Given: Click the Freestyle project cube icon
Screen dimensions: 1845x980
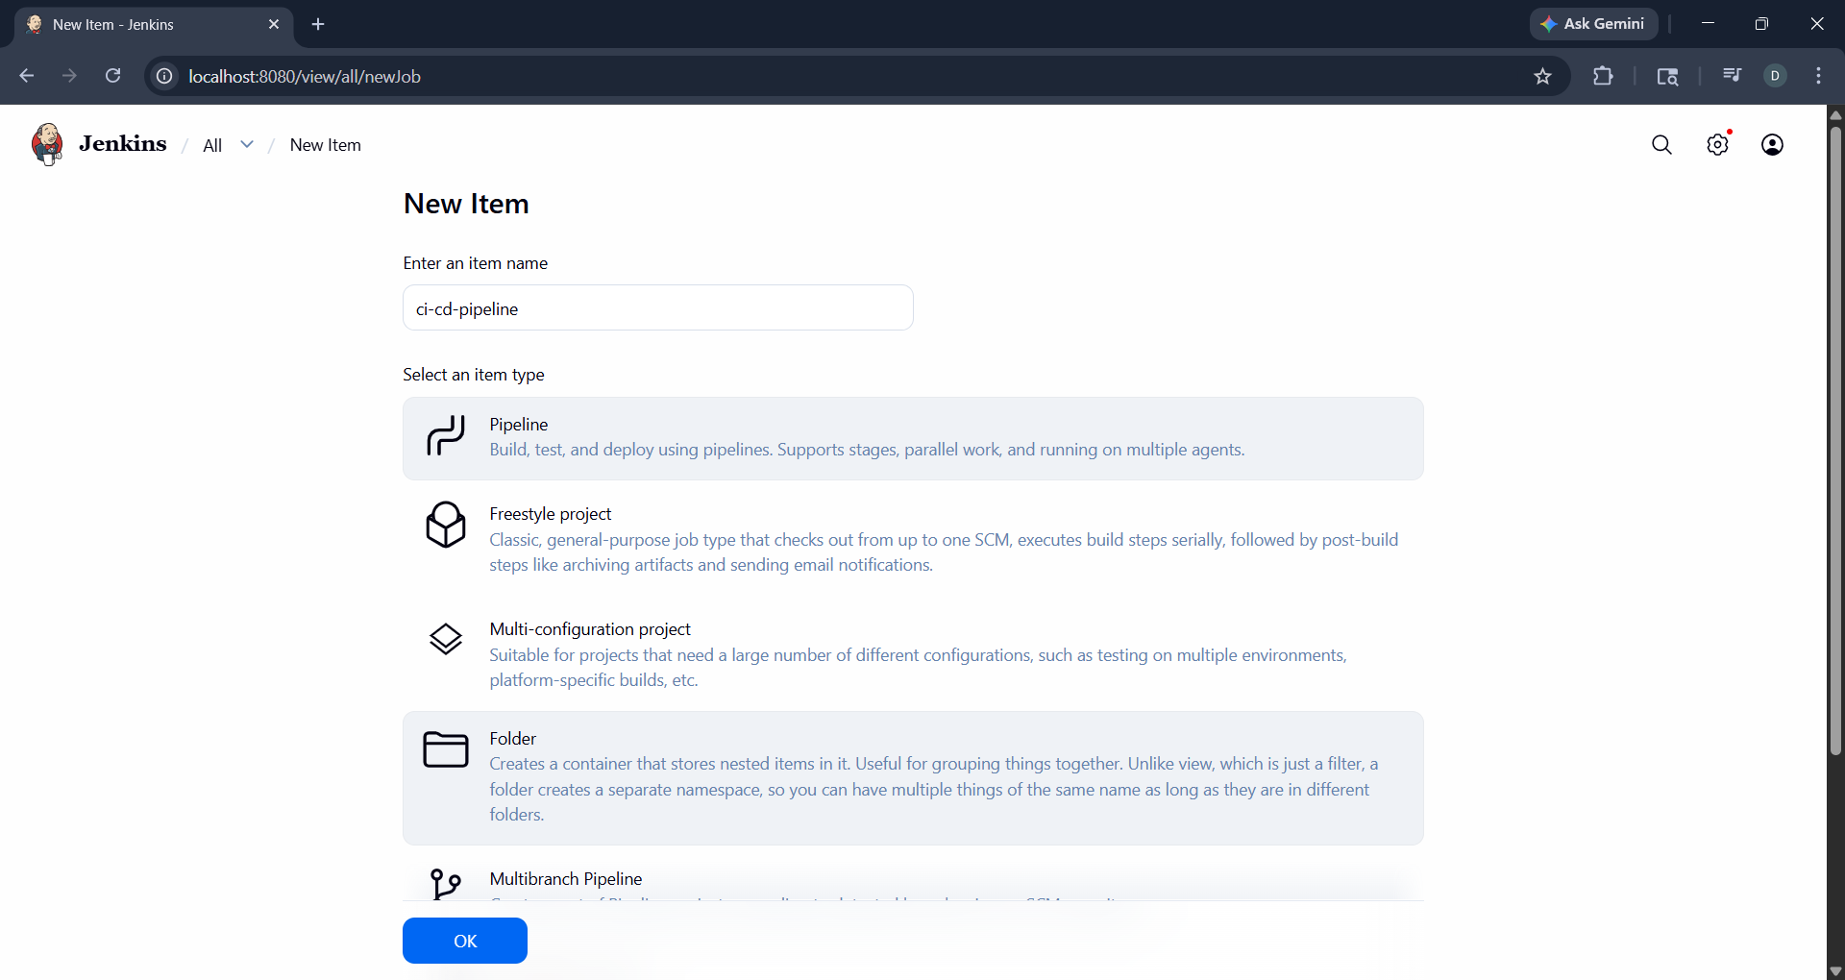Looking at the screenshot, I should [446, 525].
